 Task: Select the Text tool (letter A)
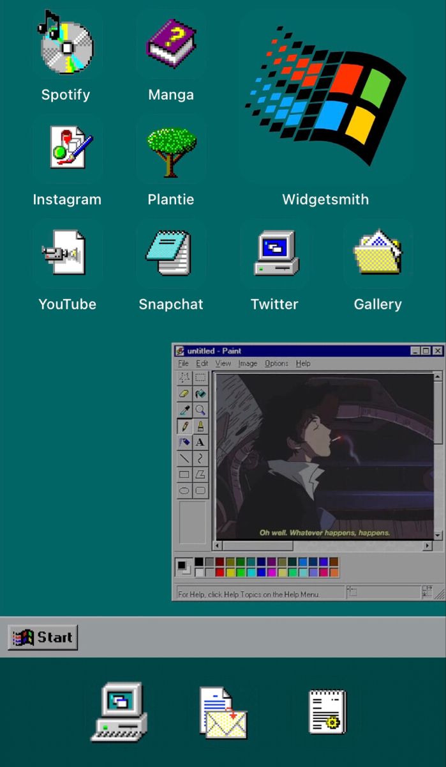[200, 442]
